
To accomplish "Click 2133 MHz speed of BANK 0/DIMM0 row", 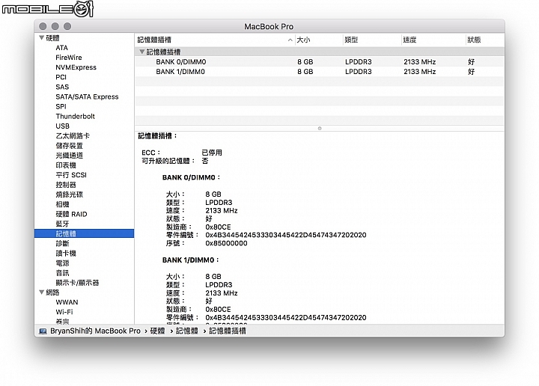I will [420, 62].
